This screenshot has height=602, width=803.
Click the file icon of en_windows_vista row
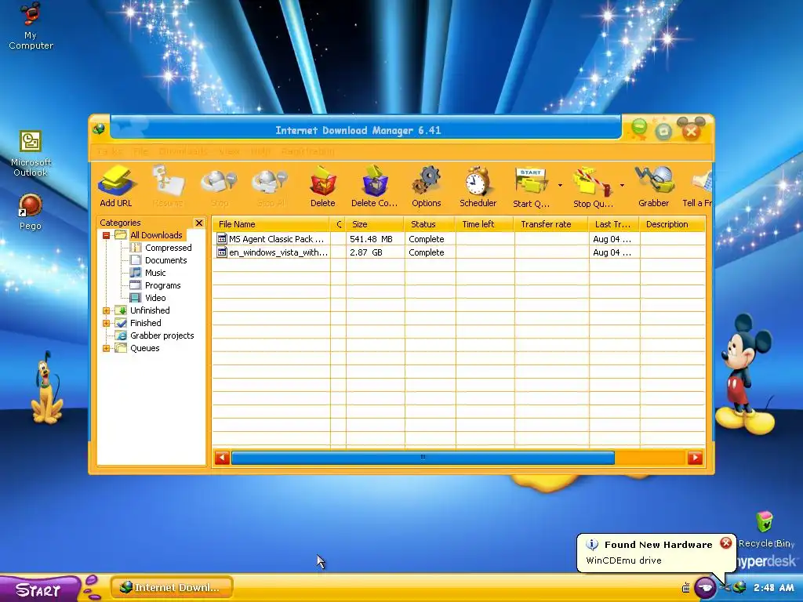pyautogui.click(x=222, y=252)
